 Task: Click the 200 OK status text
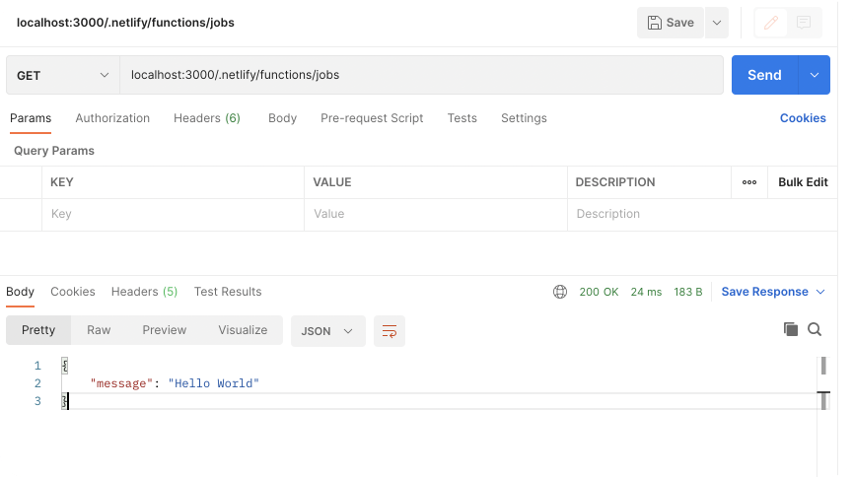pyautogui.click(x=599, y=292)
